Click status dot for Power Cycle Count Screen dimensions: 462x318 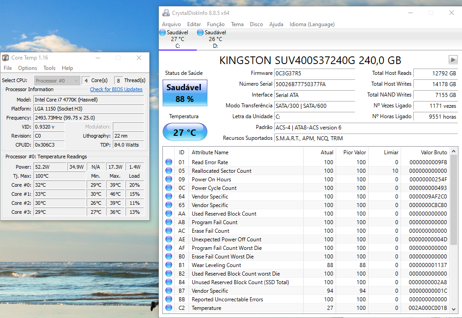tap(169, 188)
